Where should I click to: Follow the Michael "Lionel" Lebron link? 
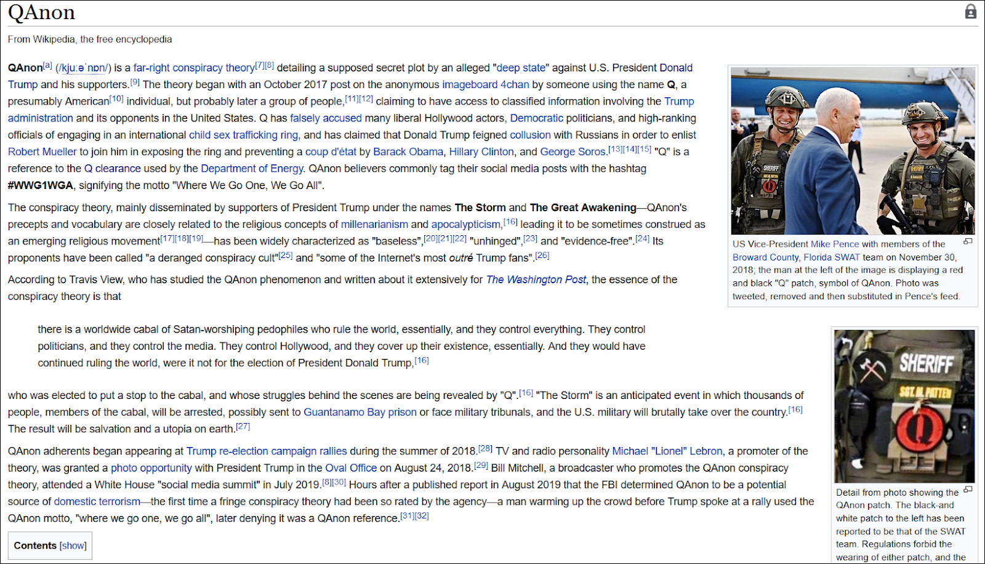[x=667, y=451]
